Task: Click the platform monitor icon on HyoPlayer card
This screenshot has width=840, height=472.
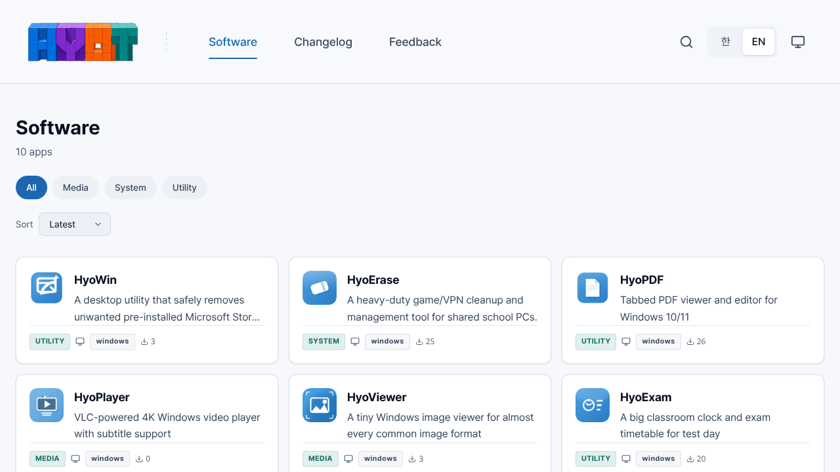Action: [75, 459]
